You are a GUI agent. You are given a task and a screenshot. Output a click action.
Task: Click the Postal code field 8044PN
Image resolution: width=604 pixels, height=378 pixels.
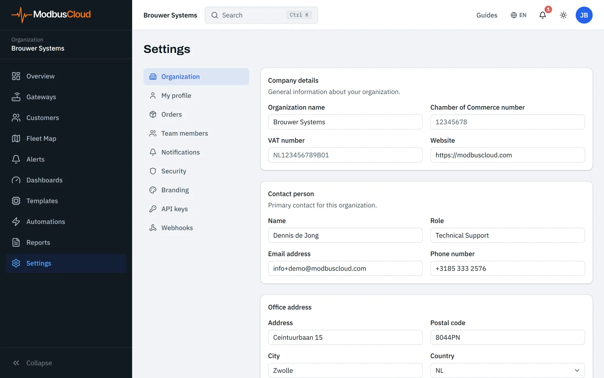(x=507, y=337)
